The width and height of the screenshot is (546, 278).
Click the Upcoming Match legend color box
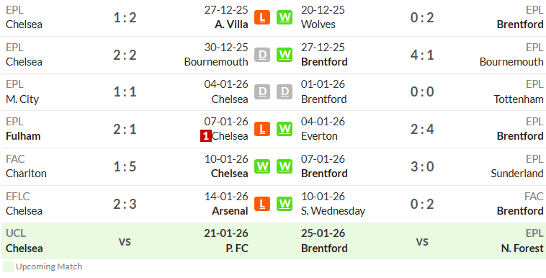point(9,267)
